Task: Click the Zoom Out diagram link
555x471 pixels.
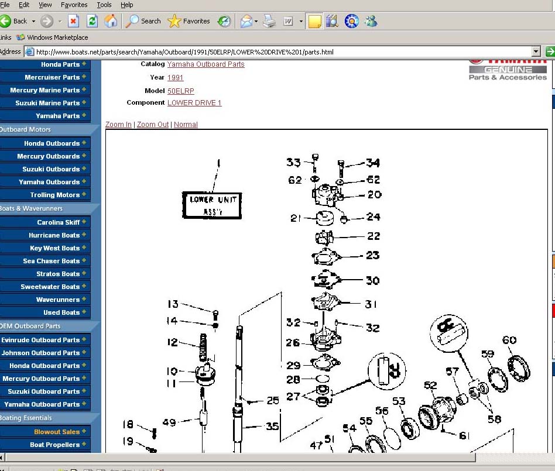Action: pyautogui.click(x=153, y=125)
